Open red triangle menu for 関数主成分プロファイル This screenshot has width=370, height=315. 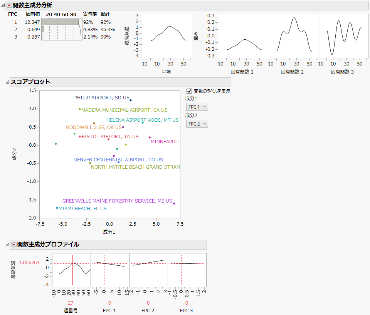pyautogui.click(x=14, y=245)
